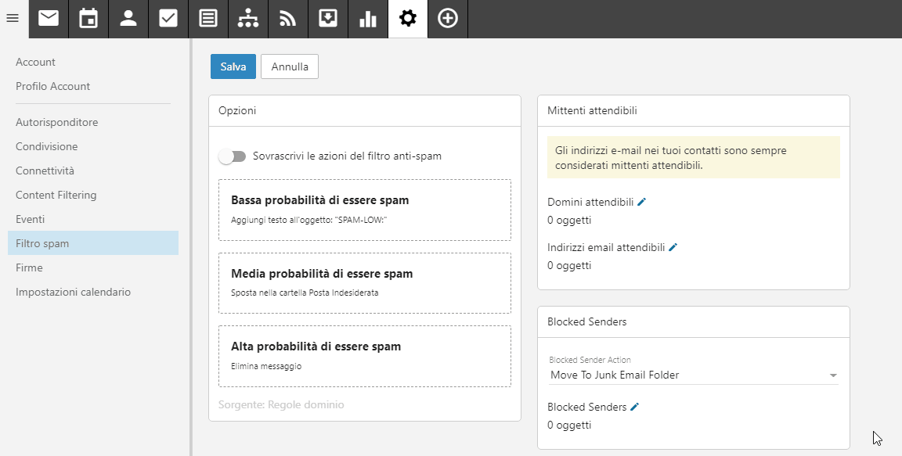
Task: Open the notes icon in top bar
Action: (x=208, y=19)
